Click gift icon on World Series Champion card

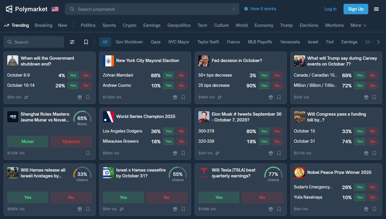coord(175,153)
